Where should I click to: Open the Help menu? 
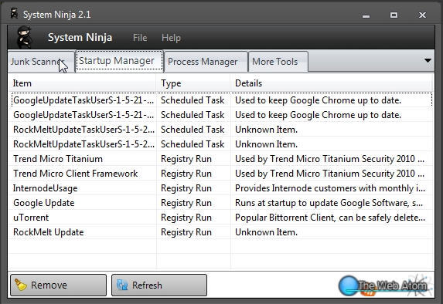tap(171, 38)
